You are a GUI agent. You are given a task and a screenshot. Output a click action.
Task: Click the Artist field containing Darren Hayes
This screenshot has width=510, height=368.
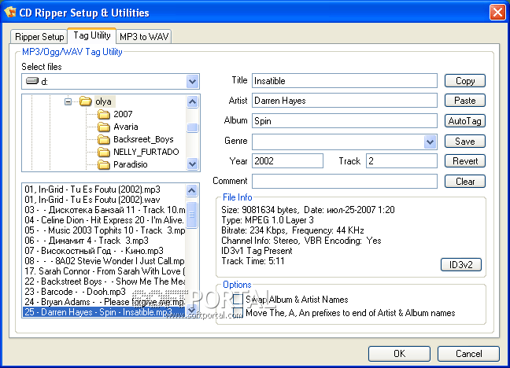345,101
